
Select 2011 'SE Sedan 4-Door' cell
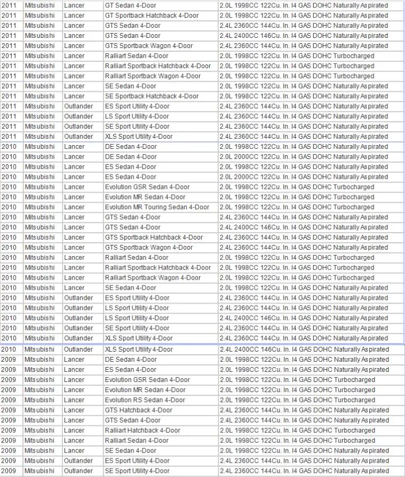pyautogui.click(x=161, y=86)
